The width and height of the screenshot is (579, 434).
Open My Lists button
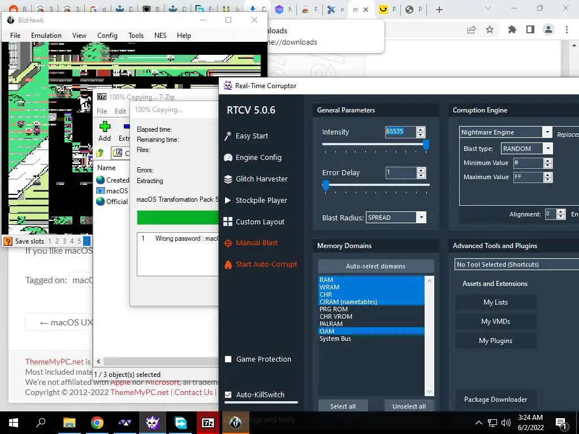click(x=495, y=302)
